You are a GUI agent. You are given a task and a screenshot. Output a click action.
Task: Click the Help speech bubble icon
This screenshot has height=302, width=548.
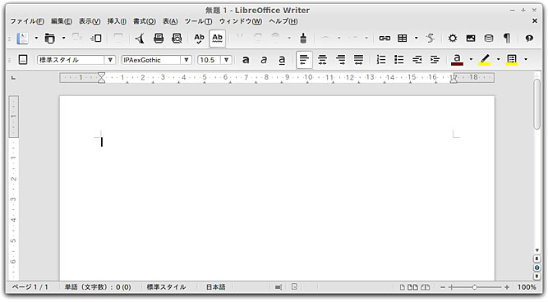tap(529, 38)
